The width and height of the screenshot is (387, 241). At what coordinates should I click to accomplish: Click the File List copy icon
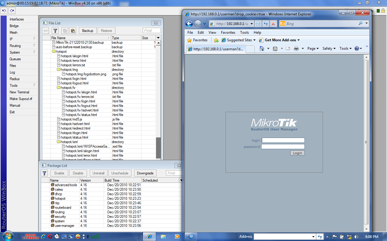click(x=64, y=31)
